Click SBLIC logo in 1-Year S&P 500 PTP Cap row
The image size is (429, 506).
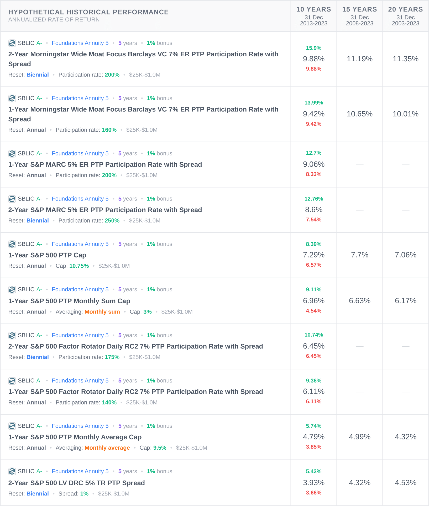pyautogui.click(x=12, y=244)
